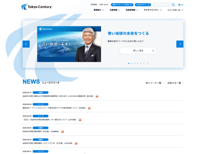This screenshot has height=154, width=206.
Task: Click the search magnifier icon
Action: pyautogui.click(x=173, y=5)
